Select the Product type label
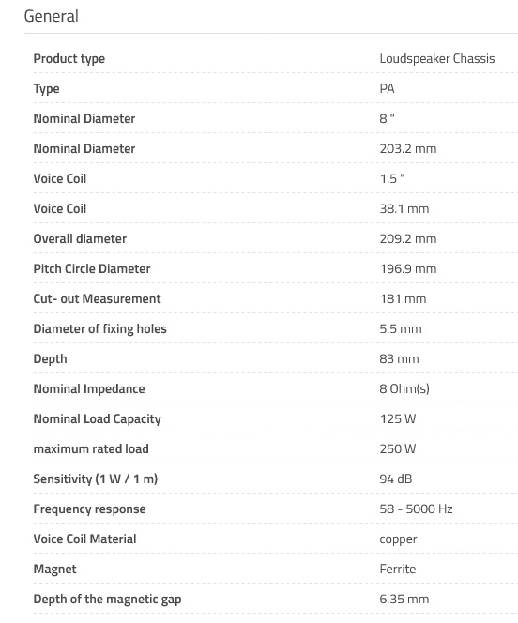 click(69, 59)
